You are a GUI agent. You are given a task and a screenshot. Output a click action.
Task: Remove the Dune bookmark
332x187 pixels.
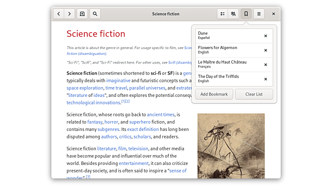click(x=265, y=36)
